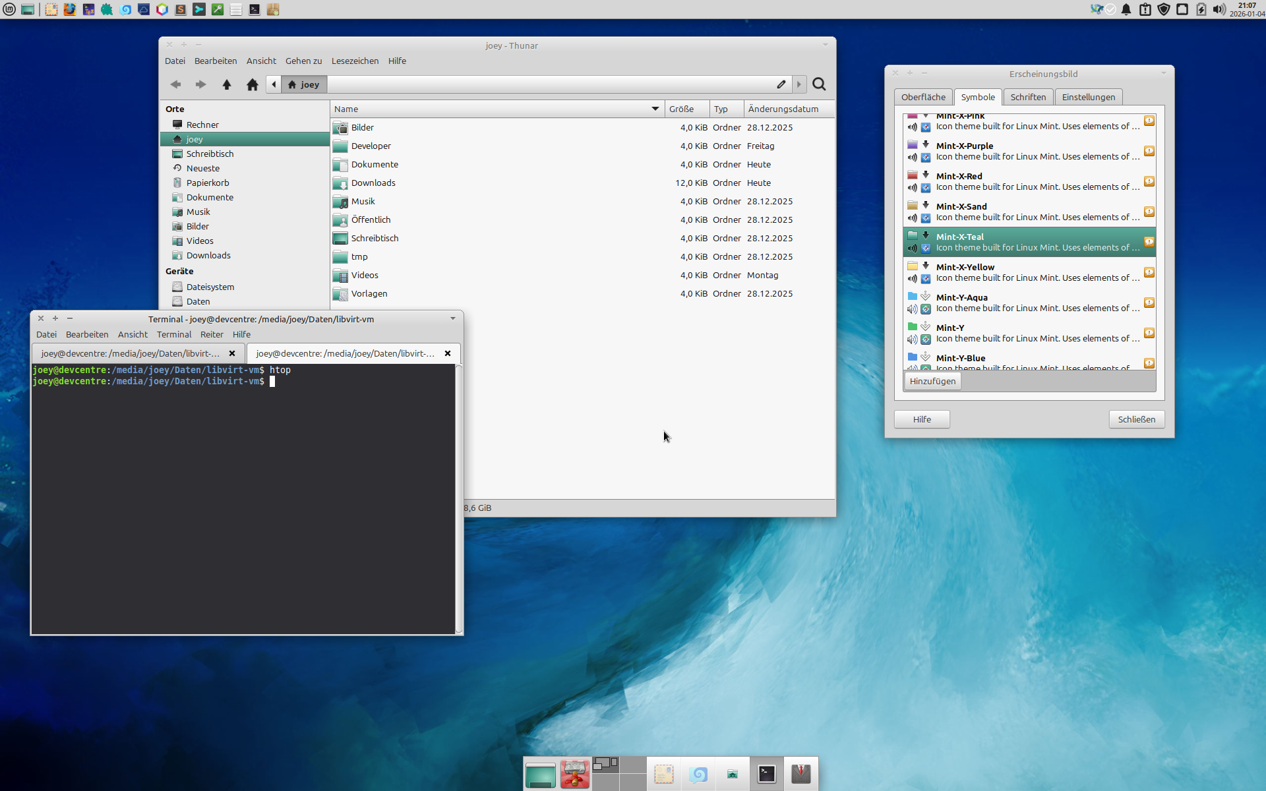Click the edit path pencil icon

(781, 84)
